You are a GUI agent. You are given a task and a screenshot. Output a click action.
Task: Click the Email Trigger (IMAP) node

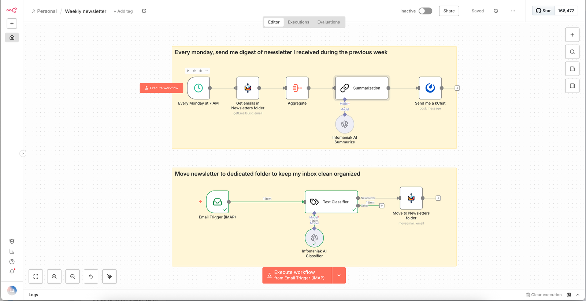217,202
